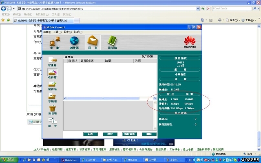Click the Display Info header under the statistics
This screenshot has width=261, height=163.
(x=180, y=113)
